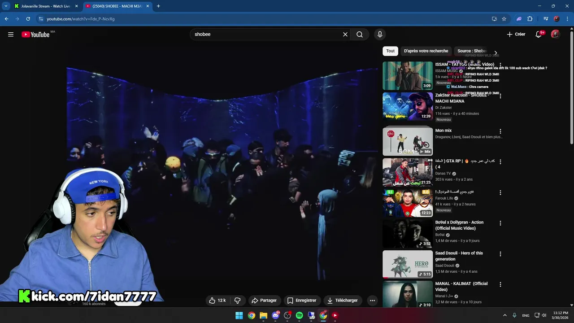Close the Jolavanille Stream tab
The width and height of the screenshot is (574, 323).
click(77, 6)
